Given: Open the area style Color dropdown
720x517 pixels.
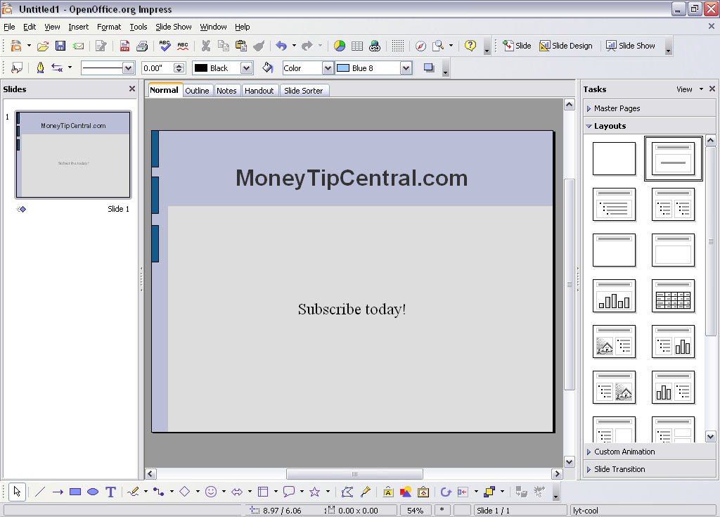Looking at the screenshot, I should [x=328, y=68].
